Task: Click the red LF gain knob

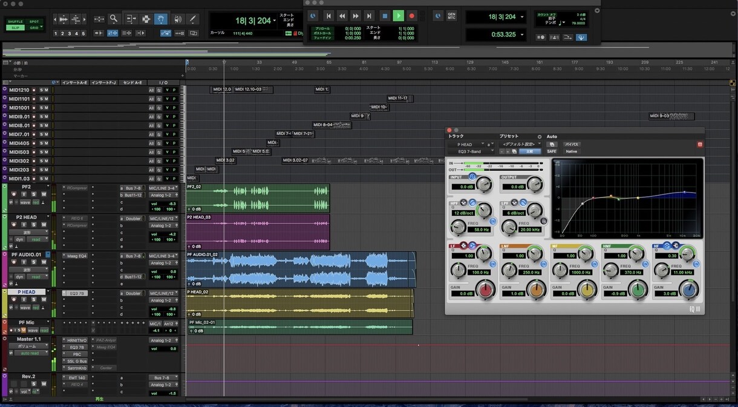Action: (x=485, y=290)
